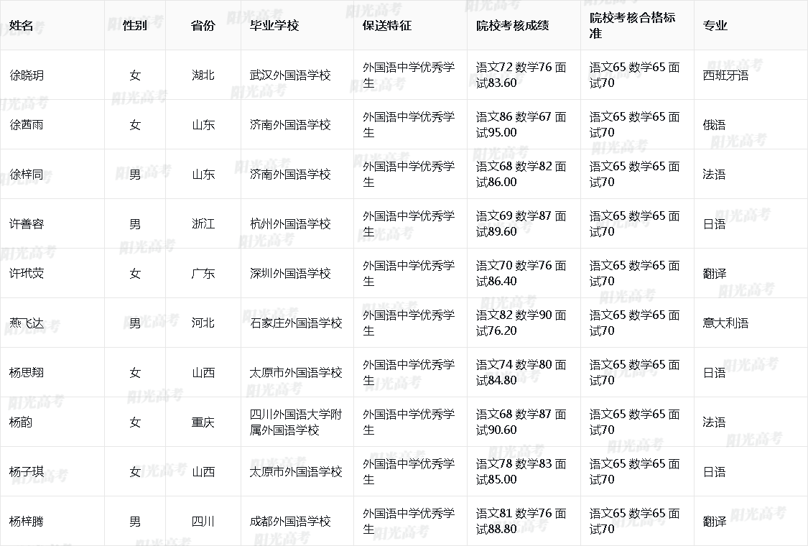Click gender 男 in 燕飞达 row

(x=135, y=323)
